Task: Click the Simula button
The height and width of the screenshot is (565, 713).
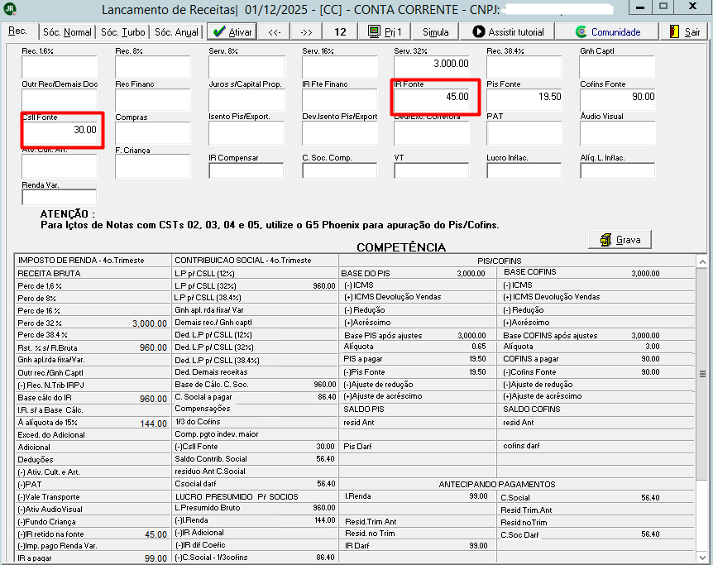Action: click(435, 31)
